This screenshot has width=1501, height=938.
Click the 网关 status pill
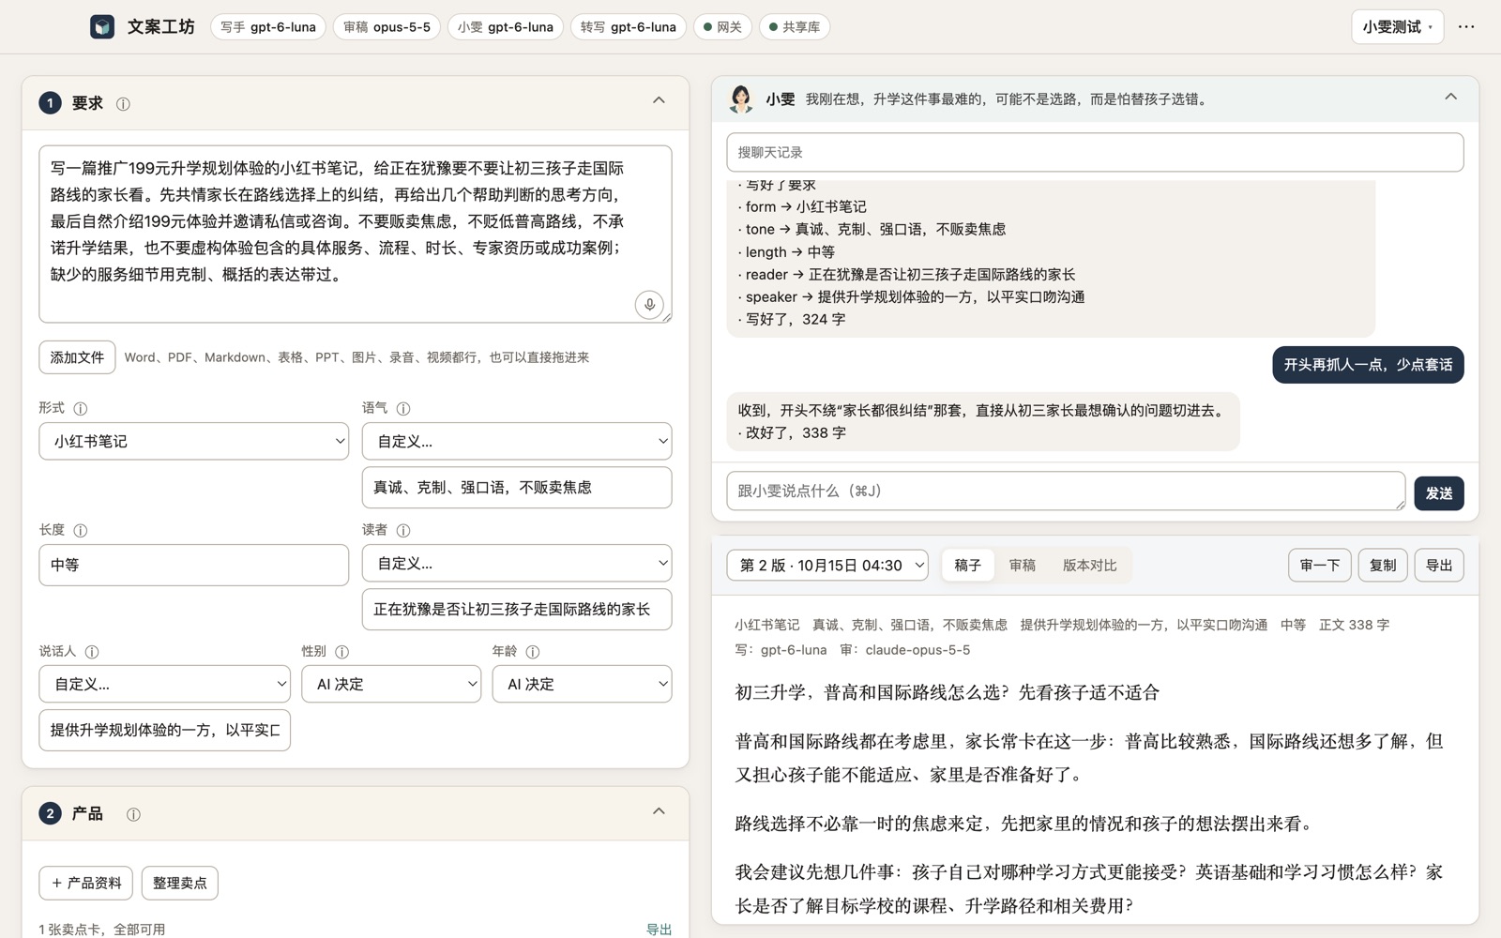coord(722,27)
